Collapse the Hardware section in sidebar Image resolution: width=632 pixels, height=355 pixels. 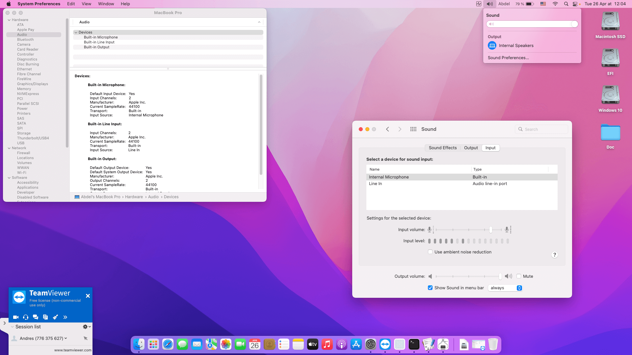pyautogui.click(x=9, y=20)
